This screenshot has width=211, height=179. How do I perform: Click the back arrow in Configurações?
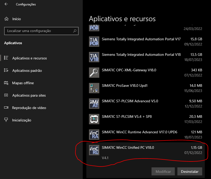6,4
